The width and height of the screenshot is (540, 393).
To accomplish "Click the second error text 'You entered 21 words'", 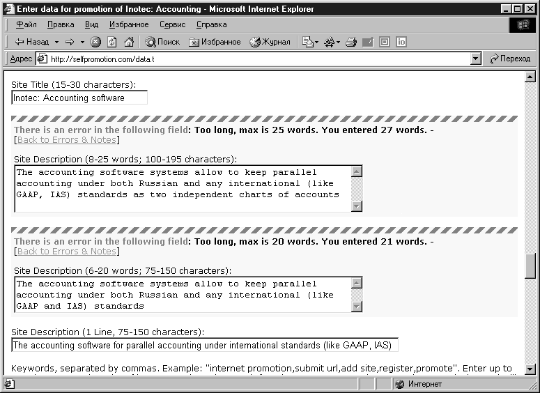I will [374, 242].
